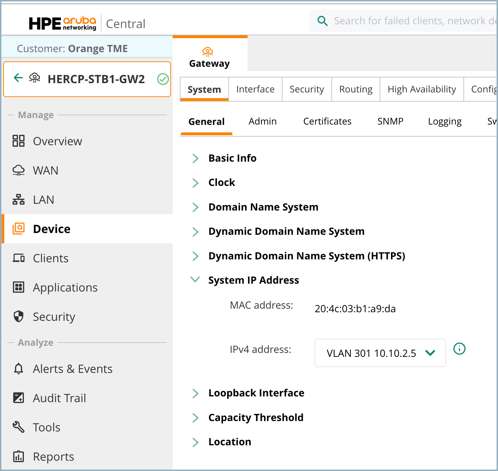Screen dimensions: 498x471
Task: Click the green status checkmark icon
Action: (163, 79)
